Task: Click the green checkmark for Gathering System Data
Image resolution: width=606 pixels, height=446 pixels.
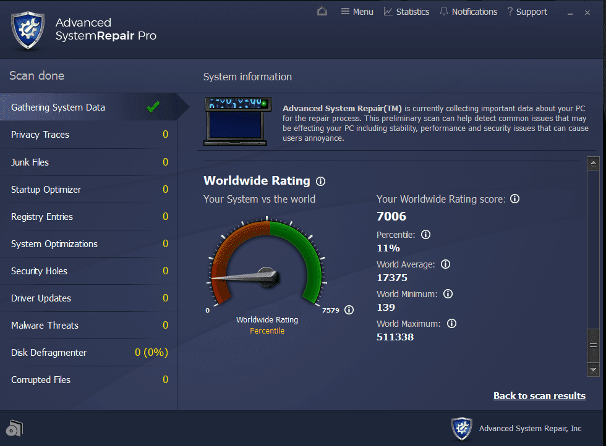Action: point(153,107)
